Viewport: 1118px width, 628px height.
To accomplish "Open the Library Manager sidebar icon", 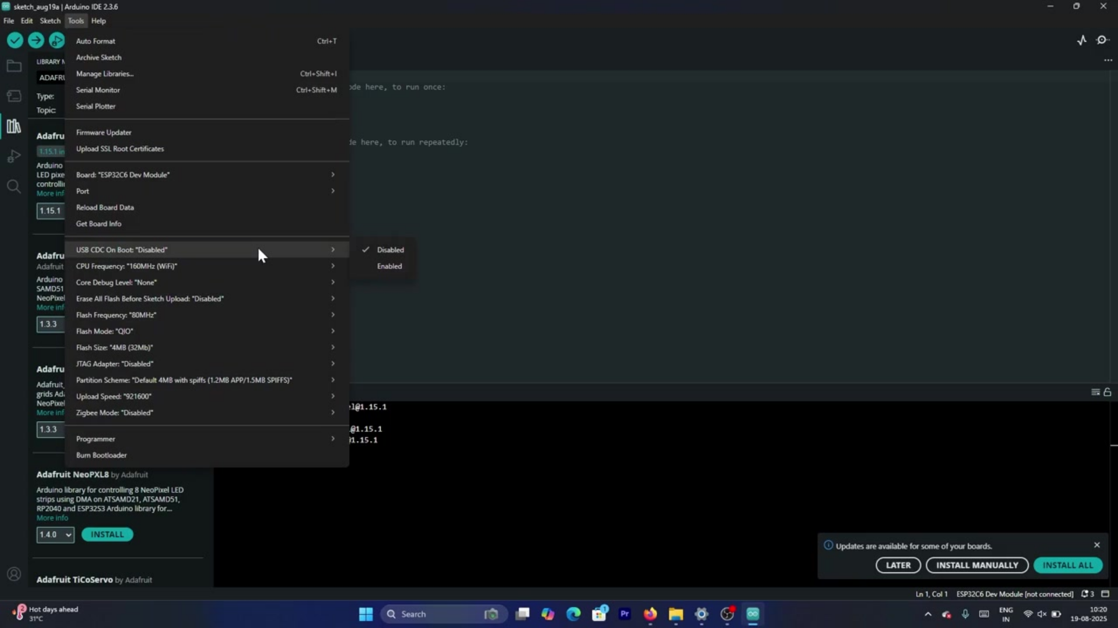I will click(x=14, y=126).
